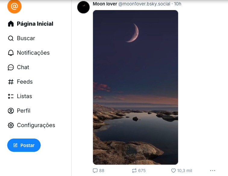Click the Listas icon in sidebar
Viewport: 228px width, 176px height.
[11, 96]
